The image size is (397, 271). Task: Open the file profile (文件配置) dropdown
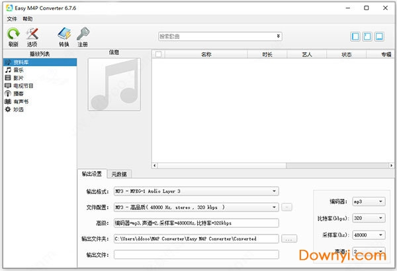(197, 207)
